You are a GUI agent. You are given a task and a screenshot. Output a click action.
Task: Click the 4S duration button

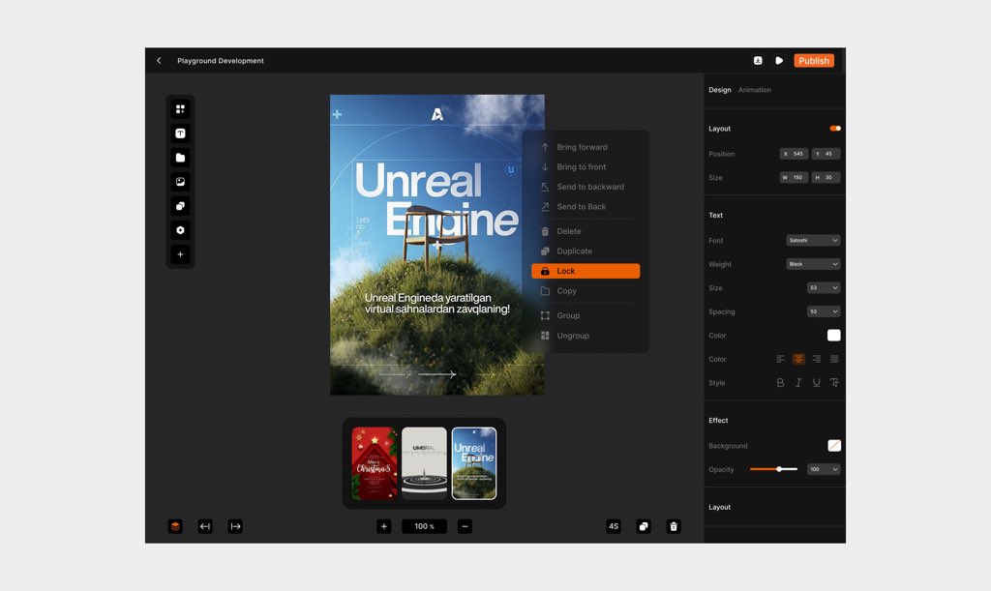(613, 526)
